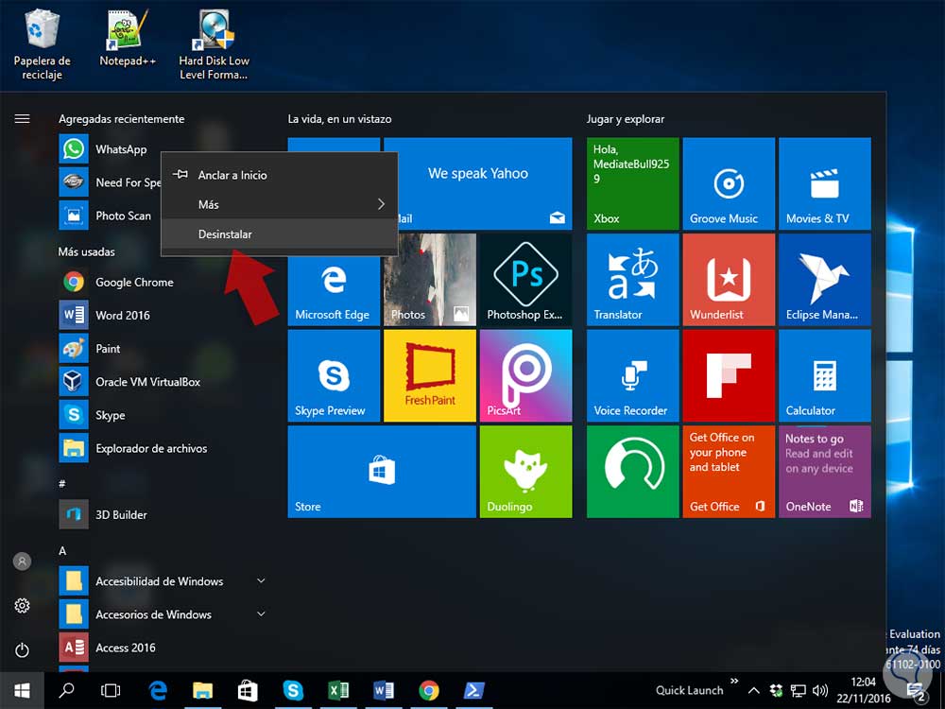This screenshot has width=945, height=709.
Task: Show hidden system tray icons chevron
Action: tap(753, 690)
